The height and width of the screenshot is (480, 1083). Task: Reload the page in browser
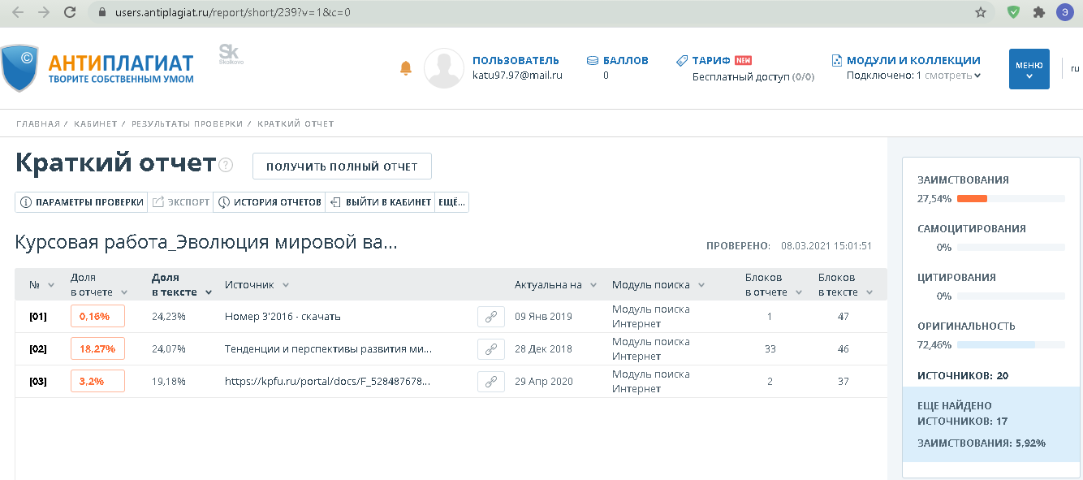pos(70,12)
